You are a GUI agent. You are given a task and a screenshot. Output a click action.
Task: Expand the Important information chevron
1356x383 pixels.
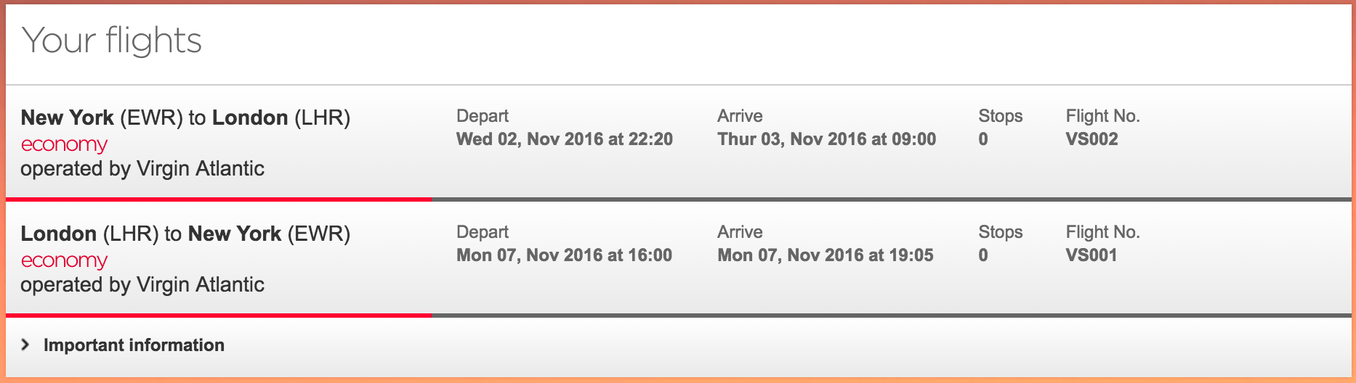[x=25, y=345]
